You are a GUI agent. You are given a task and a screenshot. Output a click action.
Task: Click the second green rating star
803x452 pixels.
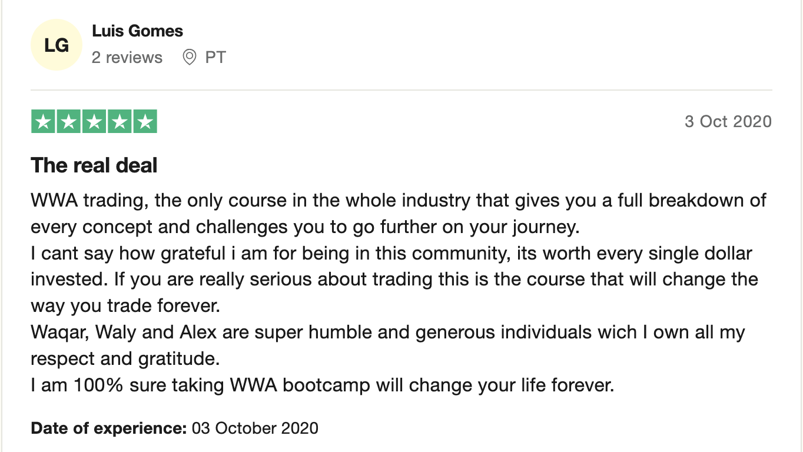[68, 122]
